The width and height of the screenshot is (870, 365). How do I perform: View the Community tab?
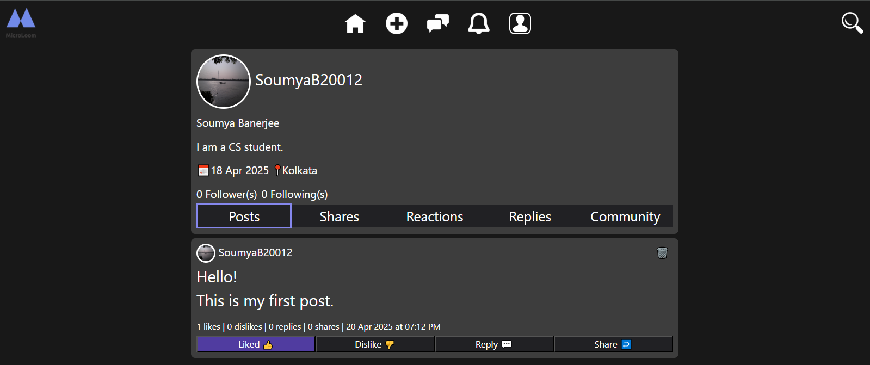tap(625, 216)
